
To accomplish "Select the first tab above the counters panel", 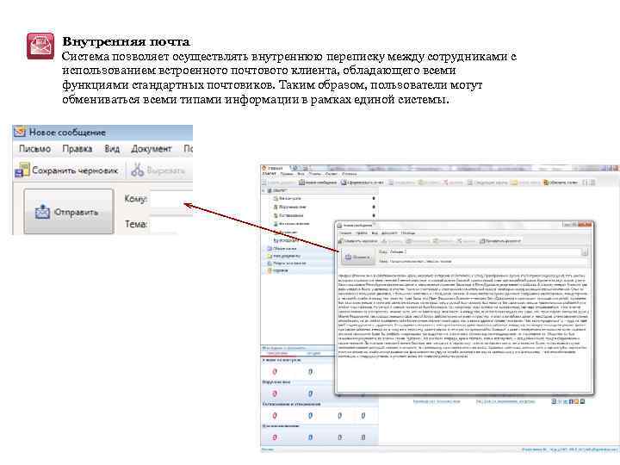I will pyautogui.click(x=277, y=353).
